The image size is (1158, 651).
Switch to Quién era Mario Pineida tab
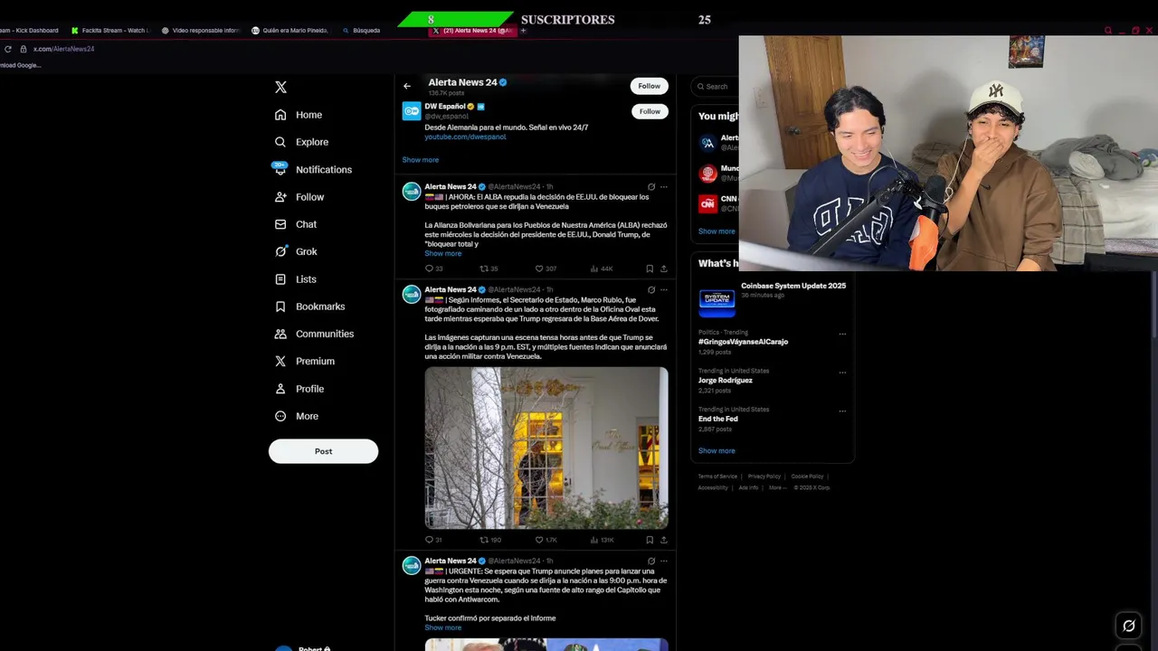pyautogui.click(x=289, y=30)
